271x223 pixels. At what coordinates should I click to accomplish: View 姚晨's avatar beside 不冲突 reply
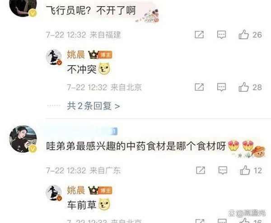(x=54, y=57)
